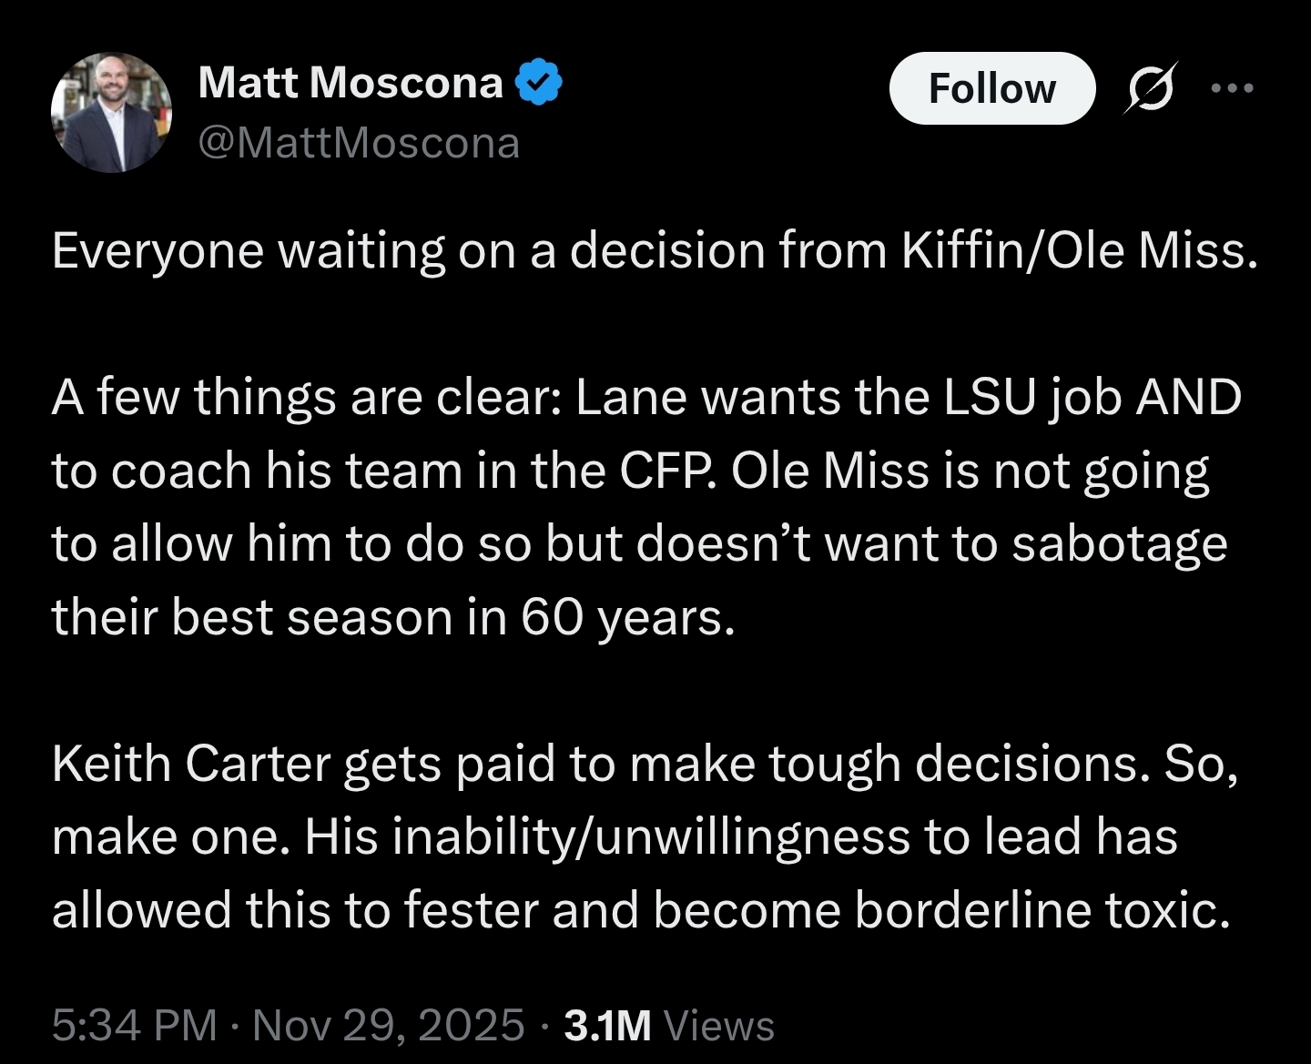Click the line starting 'to coach his team'
The image size is (1311, 1064).
(x=631, y=471)
